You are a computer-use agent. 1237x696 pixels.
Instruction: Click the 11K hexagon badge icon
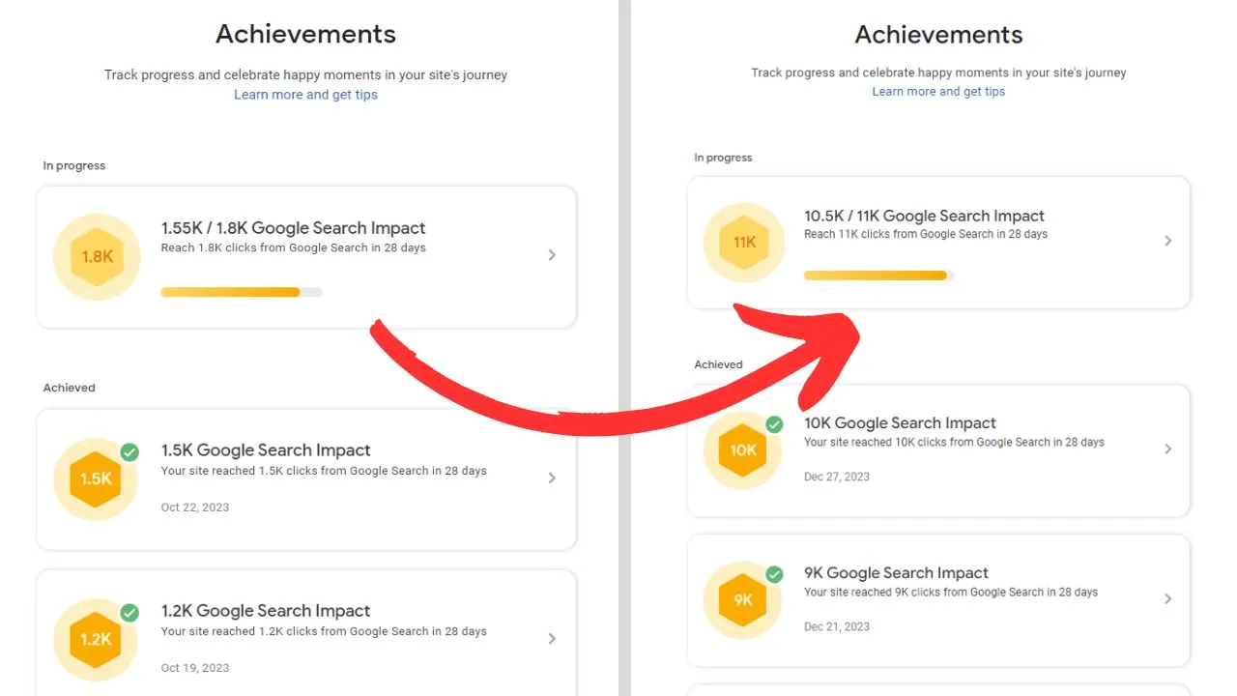pos(744,243)
